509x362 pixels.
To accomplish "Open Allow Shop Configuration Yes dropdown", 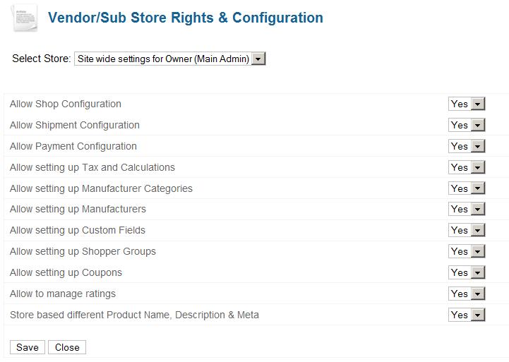I will [x=467, y=104].
